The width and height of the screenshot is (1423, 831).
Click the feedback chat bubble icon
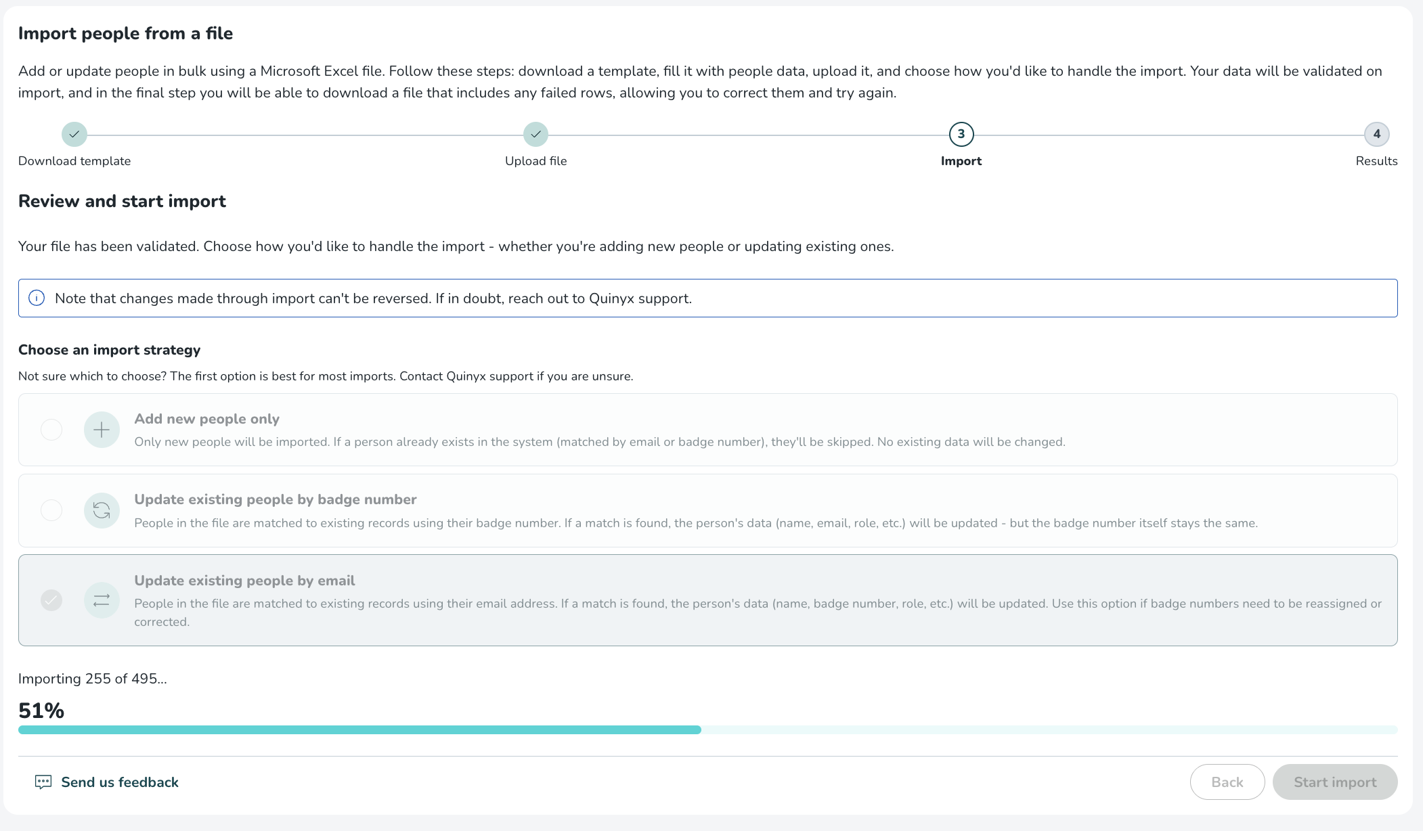click(43, 782)
